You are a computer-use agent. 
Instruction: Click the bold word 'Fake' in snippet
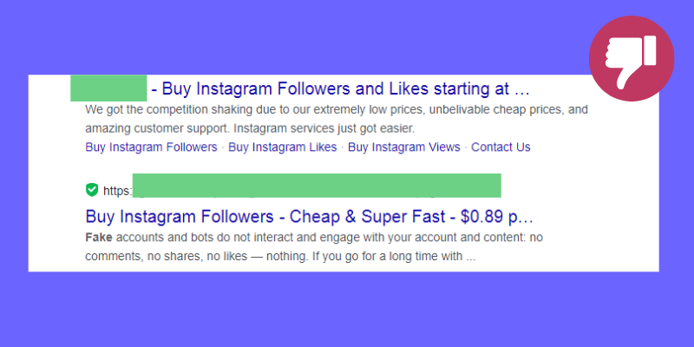point(99,238)
